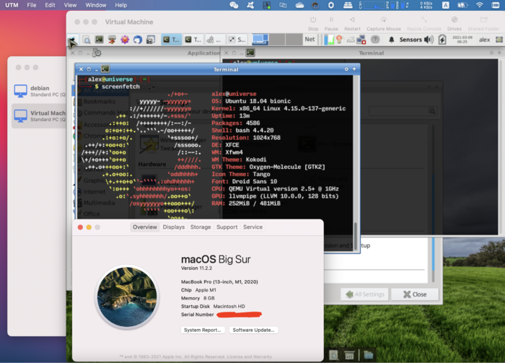
Task: Click the help question mark icon in XFCE panel
Action: [375, 40]
